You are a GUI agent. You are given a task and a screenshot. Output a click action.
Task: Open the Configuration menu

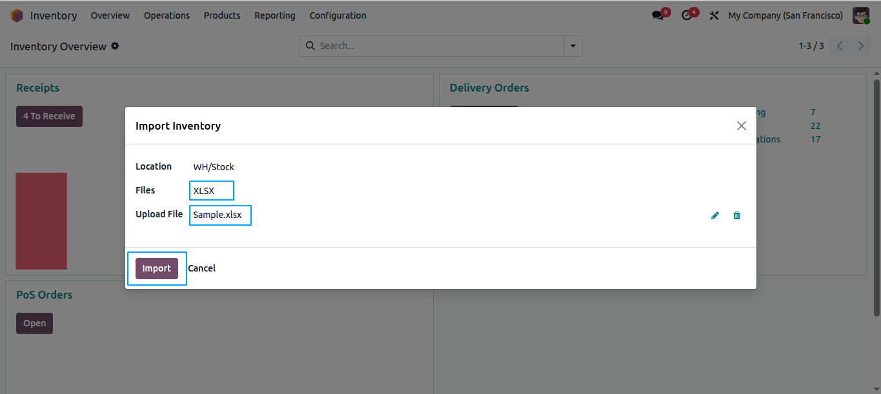tap(338, 15)
